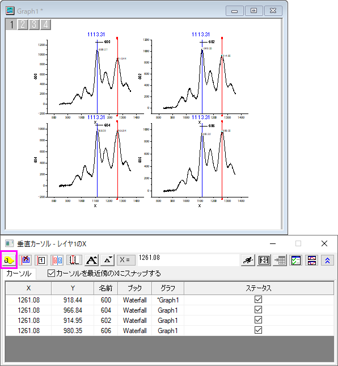Select the カーソル tab
This screenshot has height=366, width=338.
click(x=19, y=274)
